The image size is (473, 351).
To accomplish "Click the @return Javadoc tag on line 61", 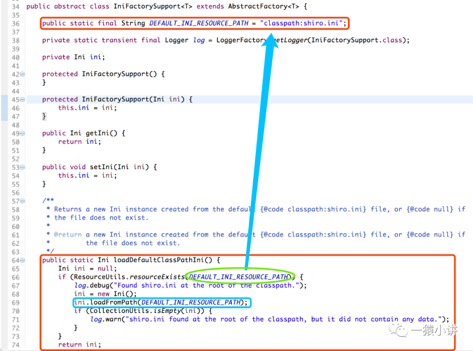I will (x=68, y=234).
